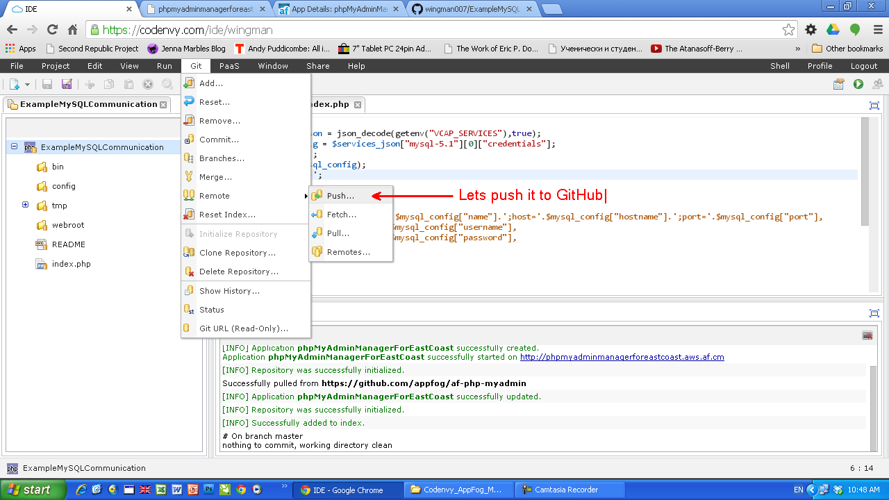This screenshot has width=889, height=500.
Task: Click Pull... in Remote submenu
Action: (351, 233)
